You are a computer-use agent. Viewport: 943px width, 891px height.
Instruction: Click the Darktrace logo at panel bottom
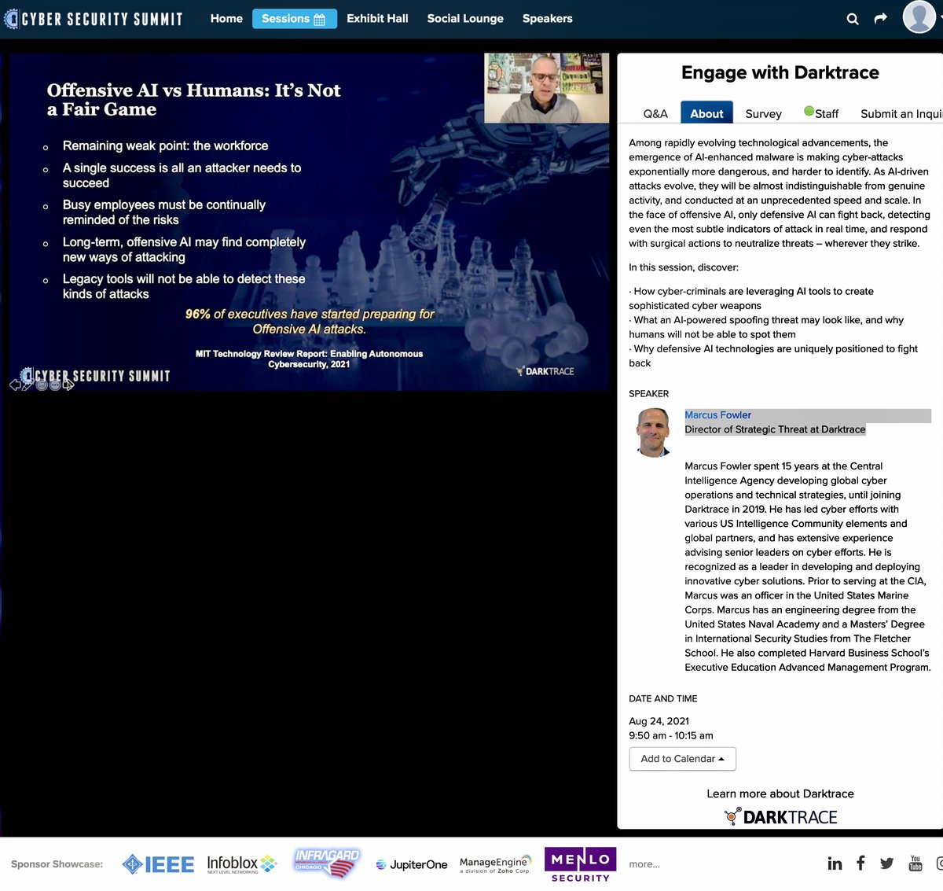780,817
